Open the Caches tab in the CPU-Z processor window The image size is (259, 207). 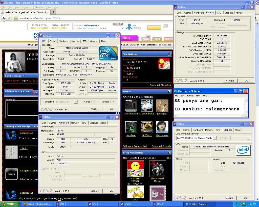53,41
